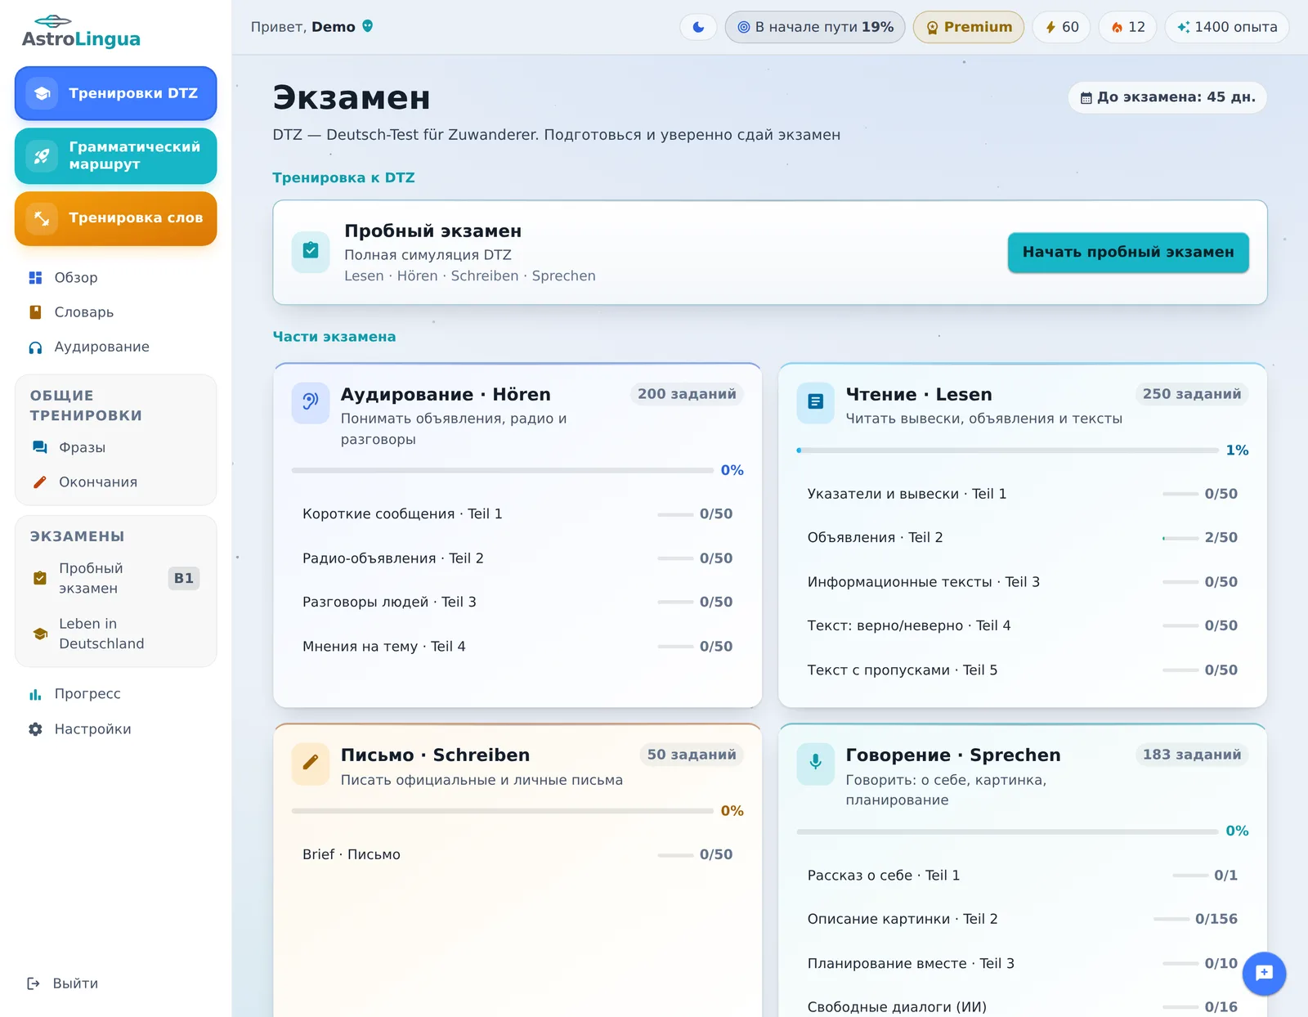Open Описание картинки · Teil 2

point(1023,920)
